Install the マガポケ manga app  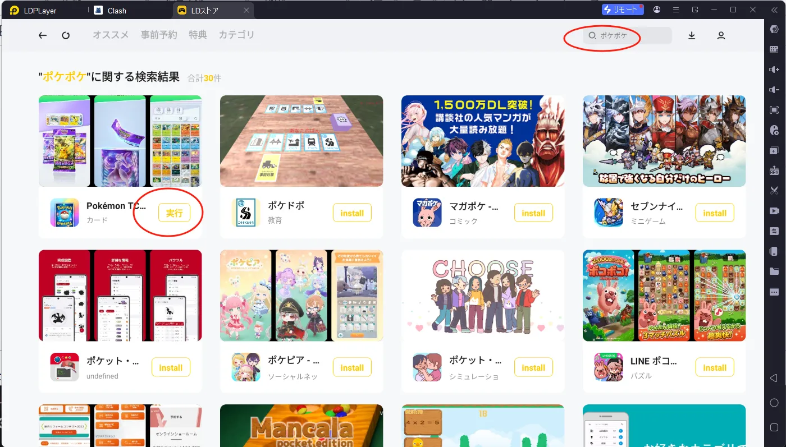(533, 213)
